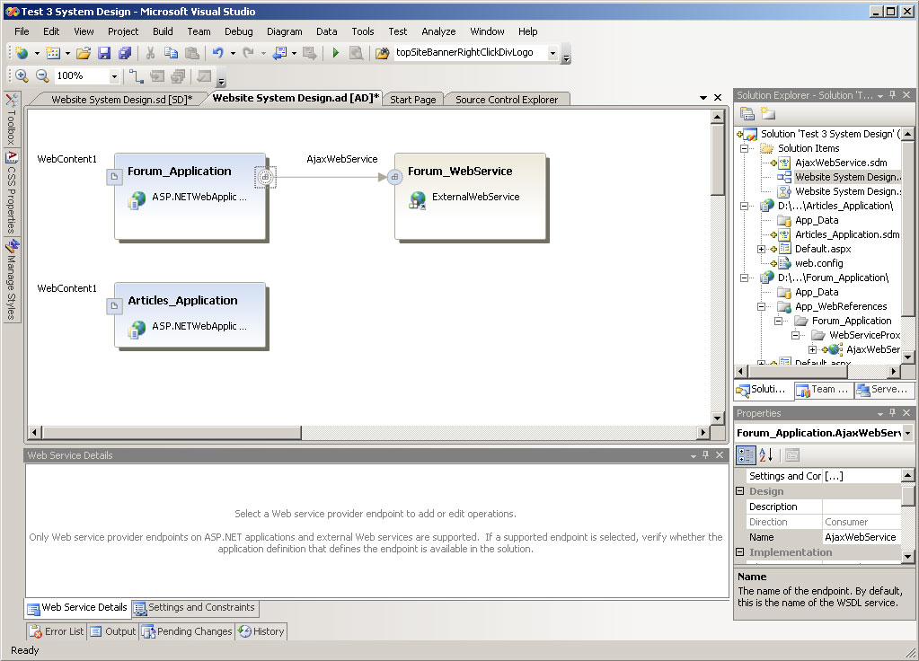Click the Settings and Constraints ellipsis value
Image resolution: width=919 pixels, height=661 pixels.
862,476
